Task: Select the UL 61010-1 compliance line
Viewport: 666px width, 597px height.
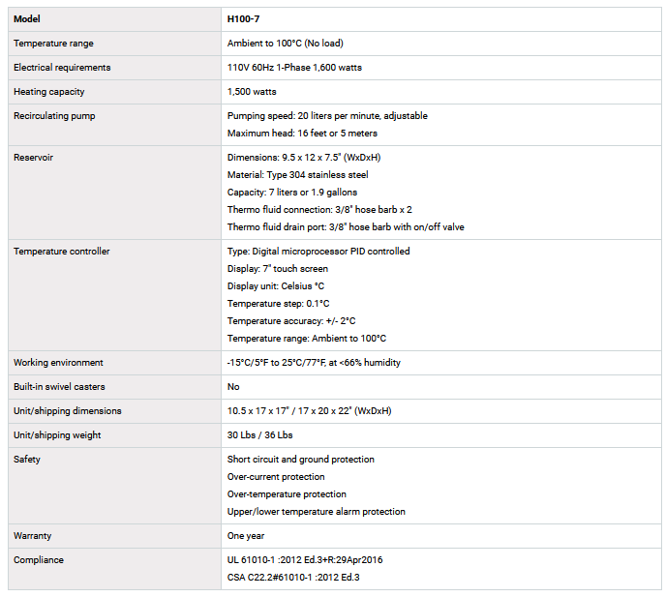Action: coord(305,560)
